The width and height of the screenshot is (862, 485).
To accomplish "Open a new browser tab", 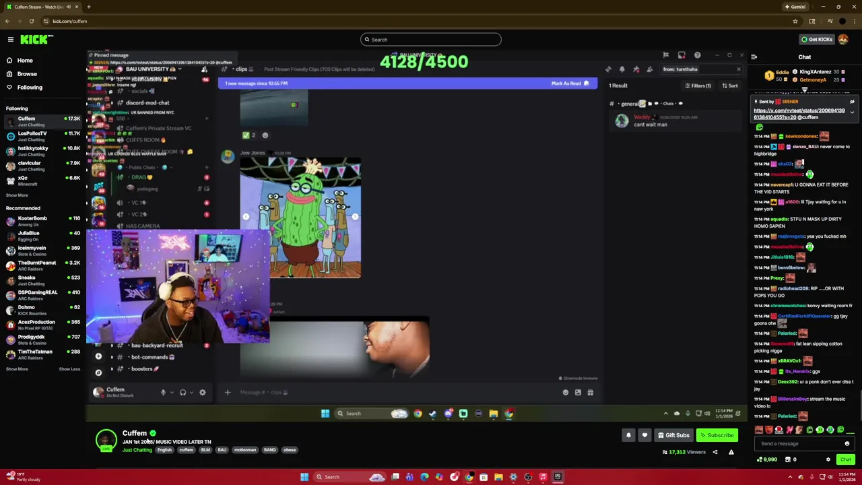I will click(x=88, y=7).
